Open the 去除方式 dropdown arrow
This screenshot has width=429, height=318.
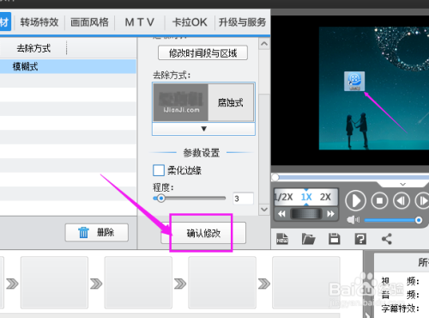pos(203,129)
